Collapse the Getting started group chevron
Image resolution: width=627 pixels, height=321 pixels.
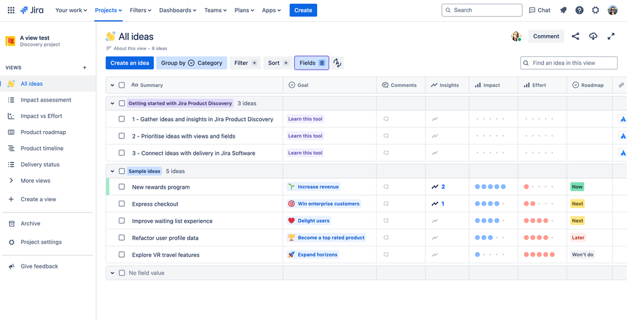tap(112, 103)
